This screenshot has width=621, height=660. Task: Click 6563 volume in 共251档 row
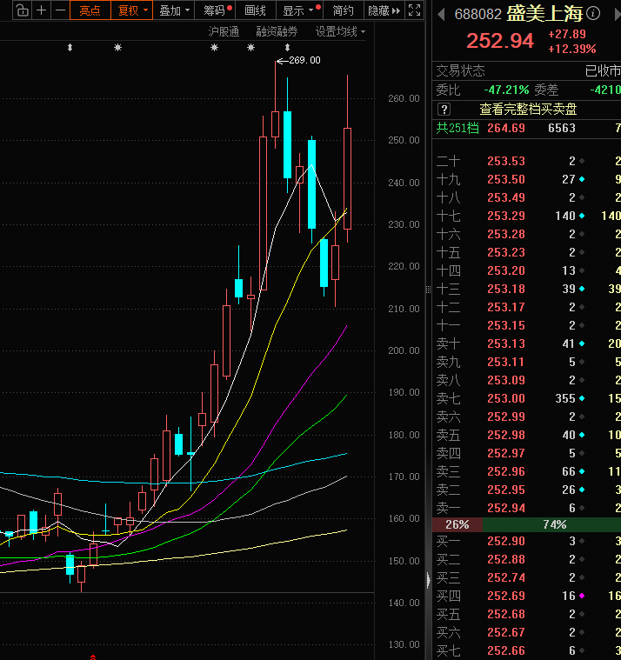click(x=562, y=128)
